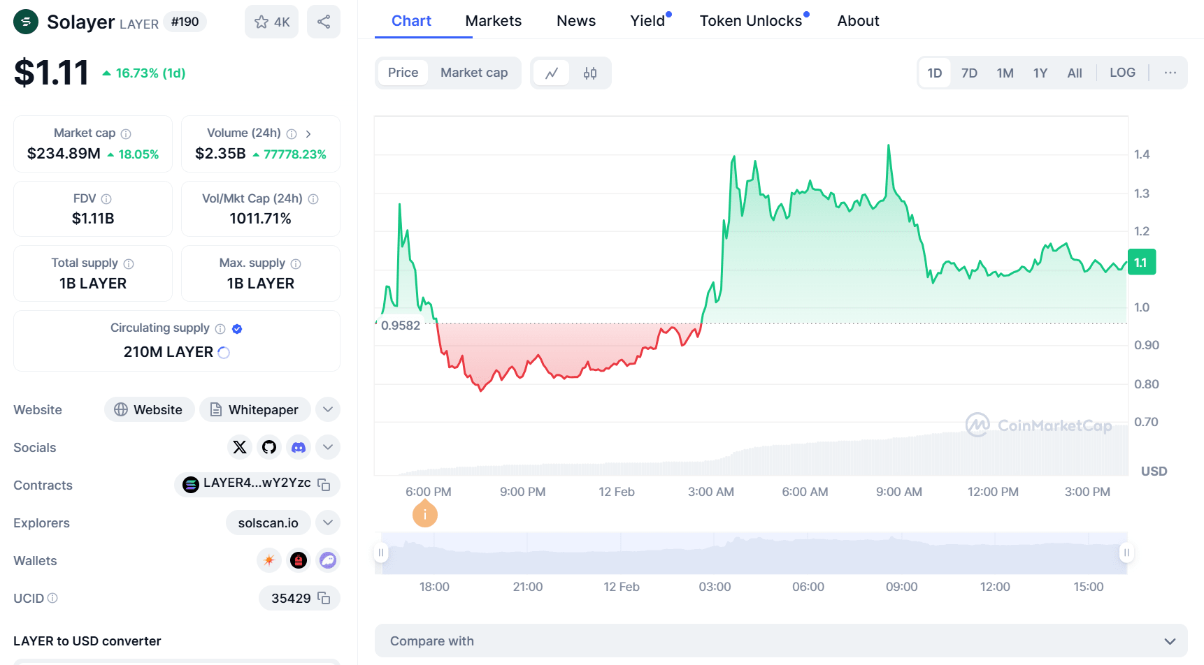1204x665 pixels.
Task: Click the $234.89M market cap value
Action: point(64,154)
